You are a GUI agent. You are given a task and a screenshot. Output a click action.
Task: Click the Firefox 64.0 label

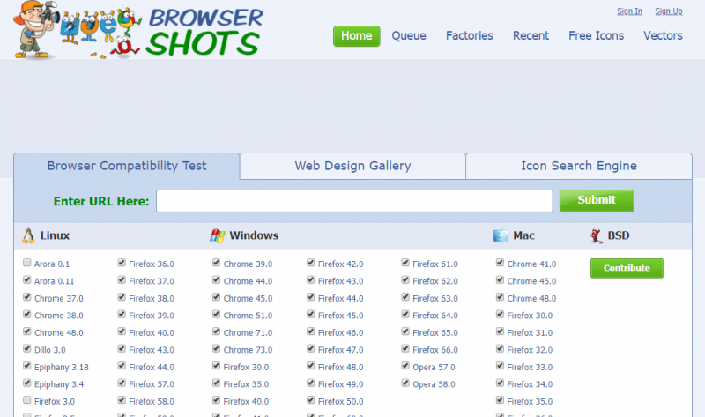click(435, 316)
